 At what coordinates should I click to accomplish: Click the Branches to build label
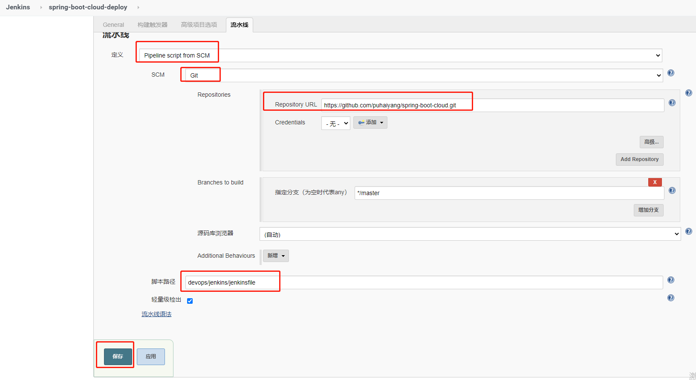220,182
